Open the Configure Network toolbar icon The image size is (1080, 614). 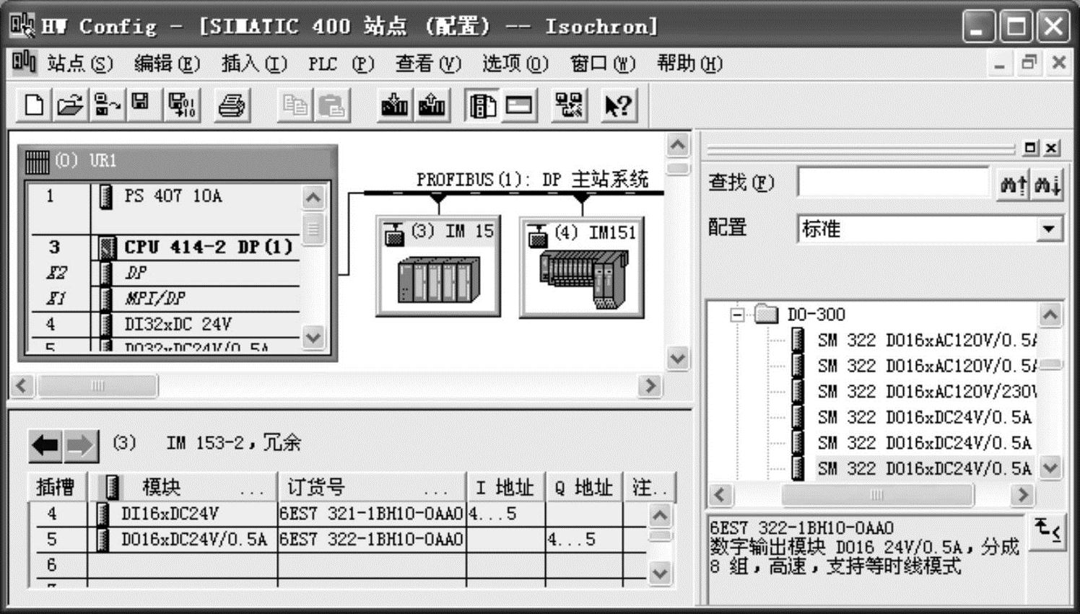(569, 105)
